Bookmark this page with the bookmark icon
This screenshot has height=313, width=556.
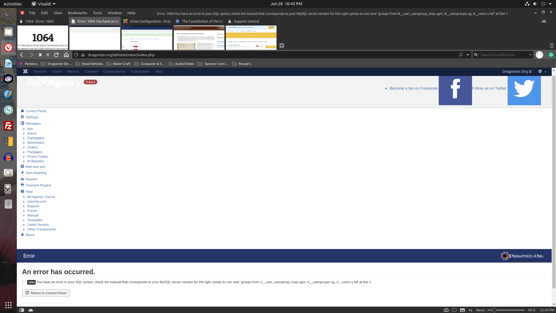pos(461,55)
